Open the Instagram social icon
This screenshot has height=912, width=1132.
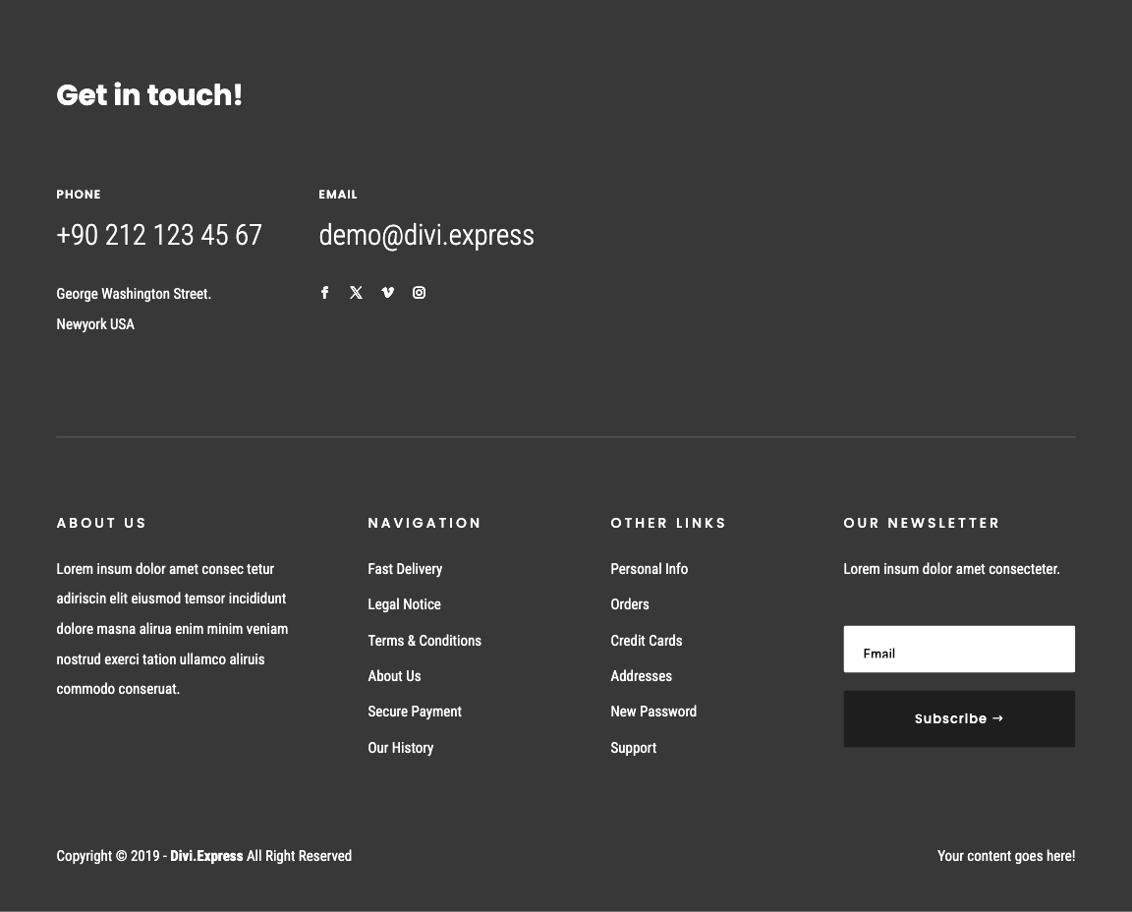(x=419, y=293)
